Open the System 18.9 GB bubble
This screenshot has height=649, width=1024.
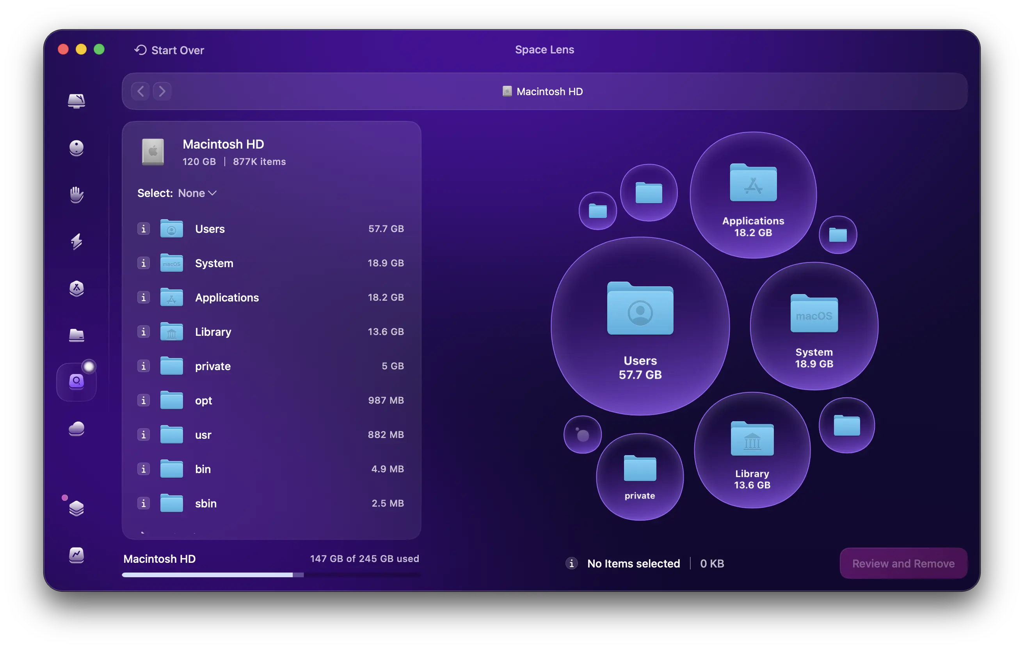(x=814, y=326)
